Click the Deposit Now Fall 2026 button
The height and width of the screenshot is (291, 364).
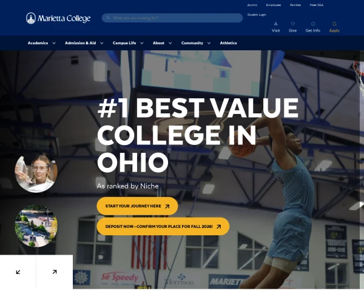click(163, 227)
